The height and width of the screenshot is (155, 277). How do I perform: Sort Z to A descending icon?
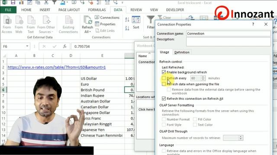pyautogui.click(x=127, y=28)
